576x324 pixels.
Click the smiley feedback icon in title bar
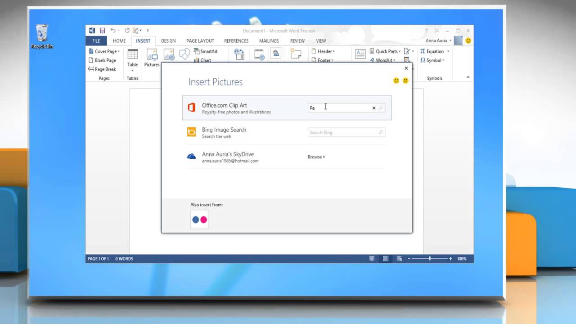tap(468, 40)
